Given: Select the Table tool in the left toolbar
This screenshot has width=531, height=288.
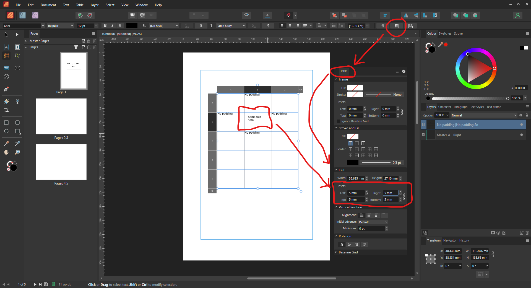Looking at the screenshot, I should pos(6,56).
